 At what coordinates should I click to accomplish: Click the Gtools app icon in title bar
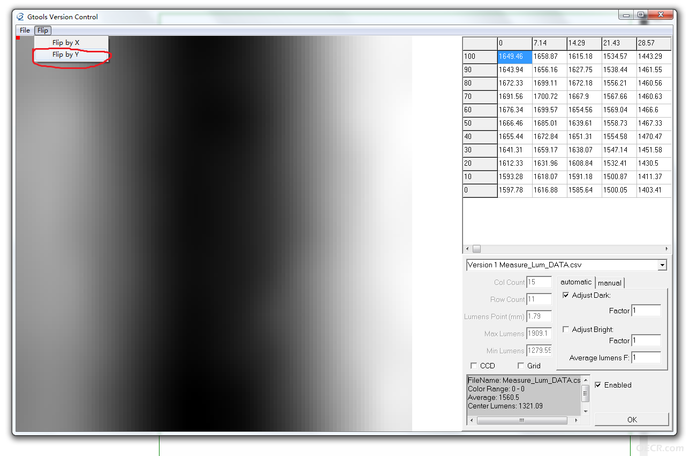pyautogui.click(x=20, y=17)
